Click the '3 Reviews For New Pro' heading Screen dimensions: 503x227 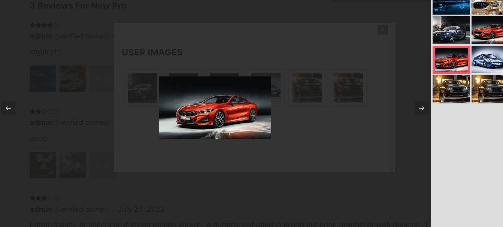(78, 6)
